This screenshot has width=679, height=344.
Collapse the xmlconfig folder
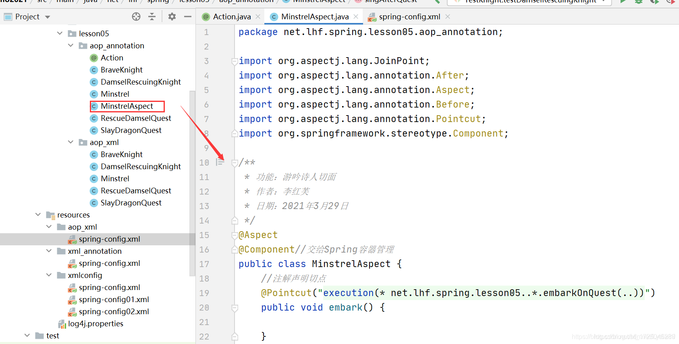click(x=49, y=275)
